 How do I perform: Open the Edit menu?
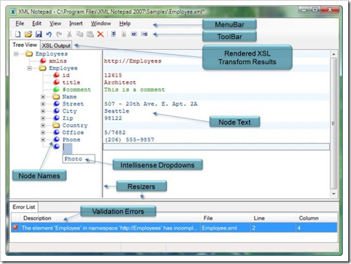coord(37,23)
